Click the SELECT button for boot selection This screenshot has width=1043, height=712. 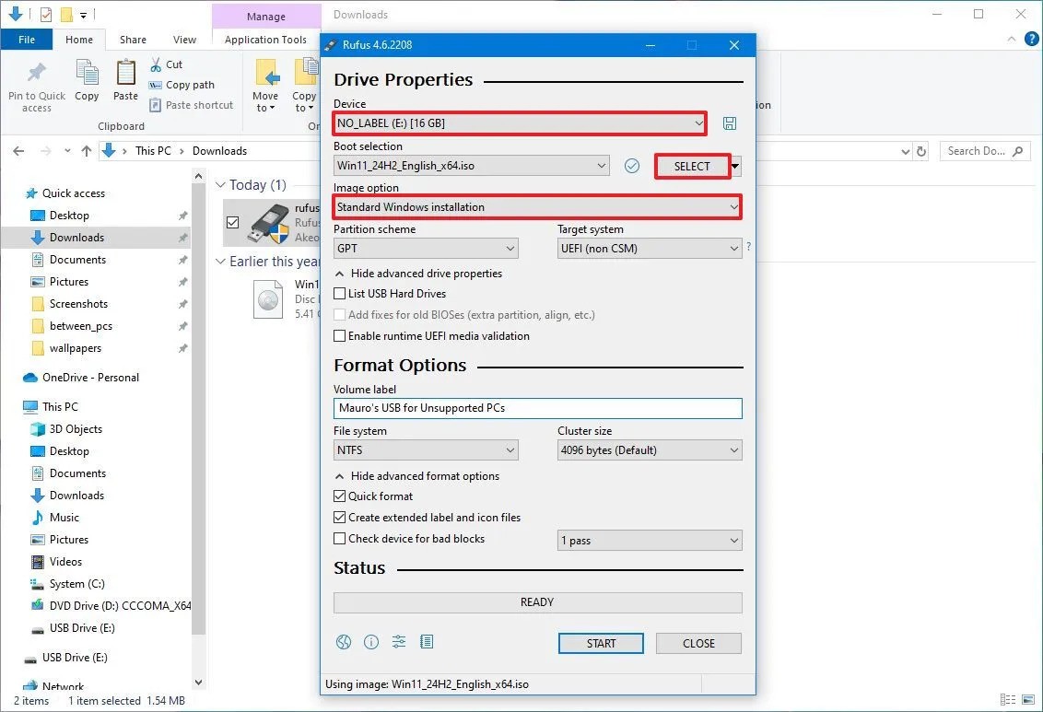(x=690, y=166)
